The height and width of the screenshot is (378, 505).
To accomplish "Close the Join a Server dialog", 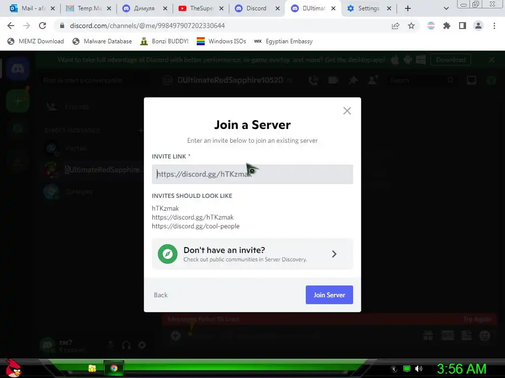I will pos(347,111).
